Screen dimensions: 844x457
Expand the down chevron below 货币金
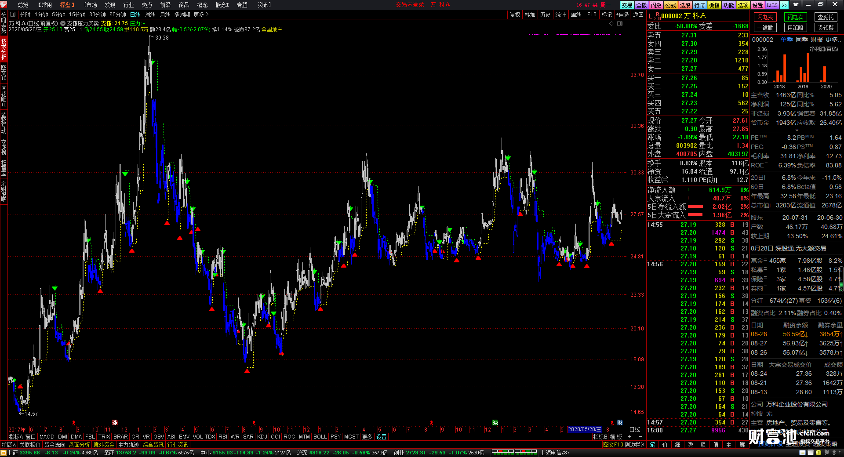(x=797, y=130)
